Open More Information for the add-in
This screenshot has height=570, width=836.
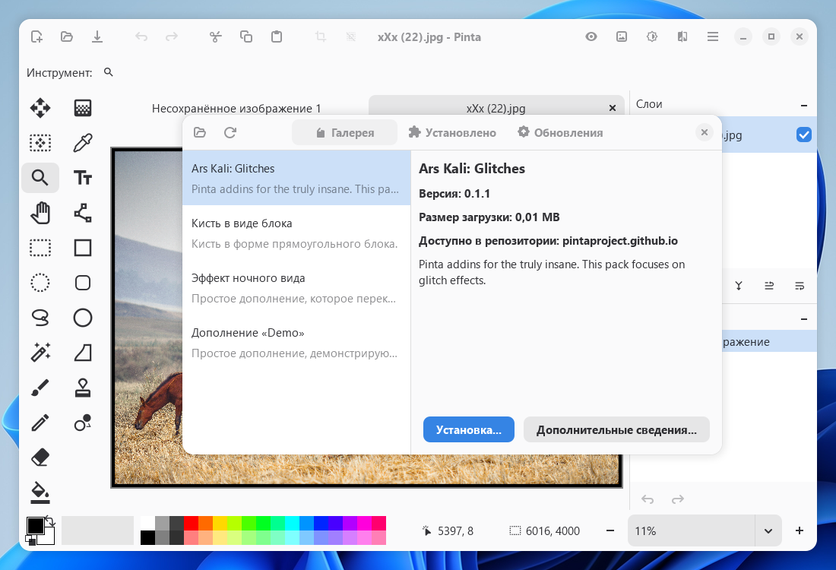click(616, 429)
